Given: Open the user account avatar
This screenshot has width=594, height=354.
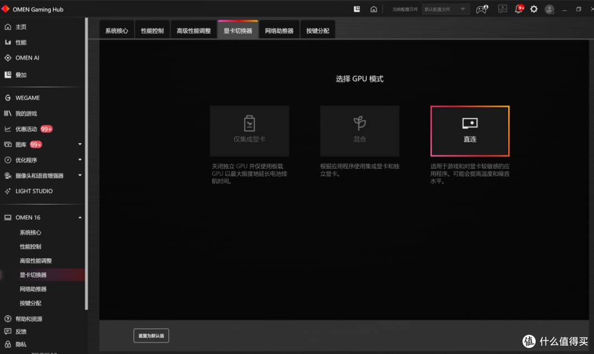Looking at the screenshot, I should (x=549, y=9).
